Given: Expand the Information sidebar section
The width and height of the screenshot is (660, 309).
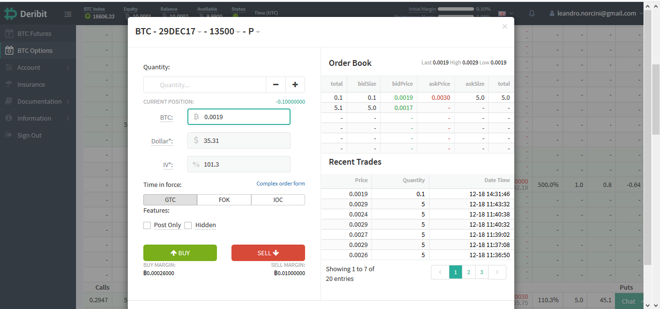Looking at the screenshot, I should pyautogui.click(x=38, y=118).
